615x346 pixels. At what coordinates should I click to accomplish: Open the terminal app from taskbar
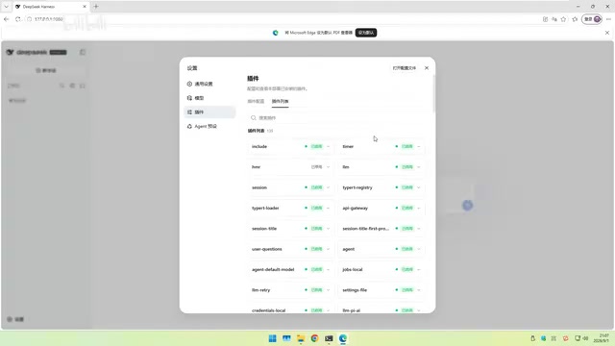coord(329,338)
